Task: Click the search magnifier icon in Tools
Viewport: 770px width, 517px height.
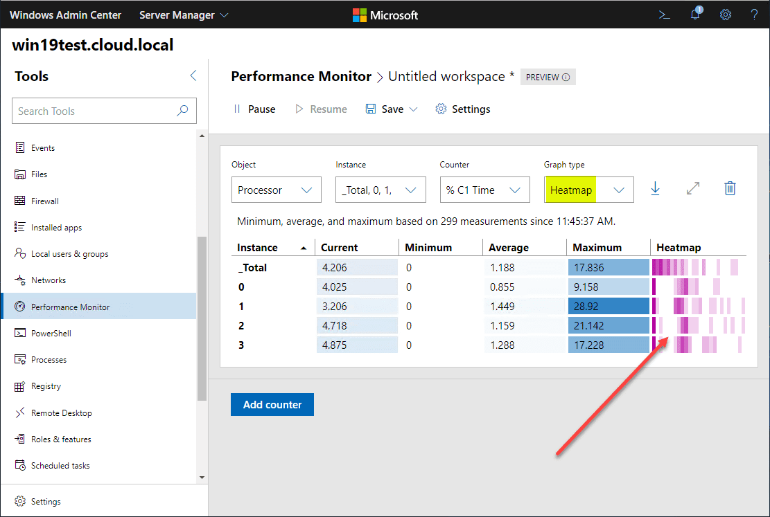Action: click(182, 111)
